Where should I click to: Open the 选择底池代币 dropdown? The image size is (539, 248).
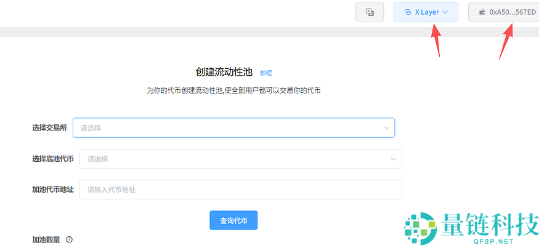pos(241,159)
